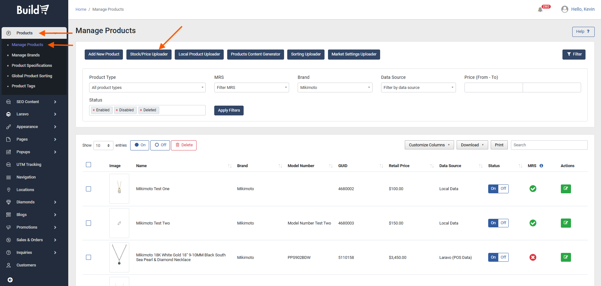Click the Navigation hamburger icon
This screenshot has height=286, width=601.
pos(9,177)
